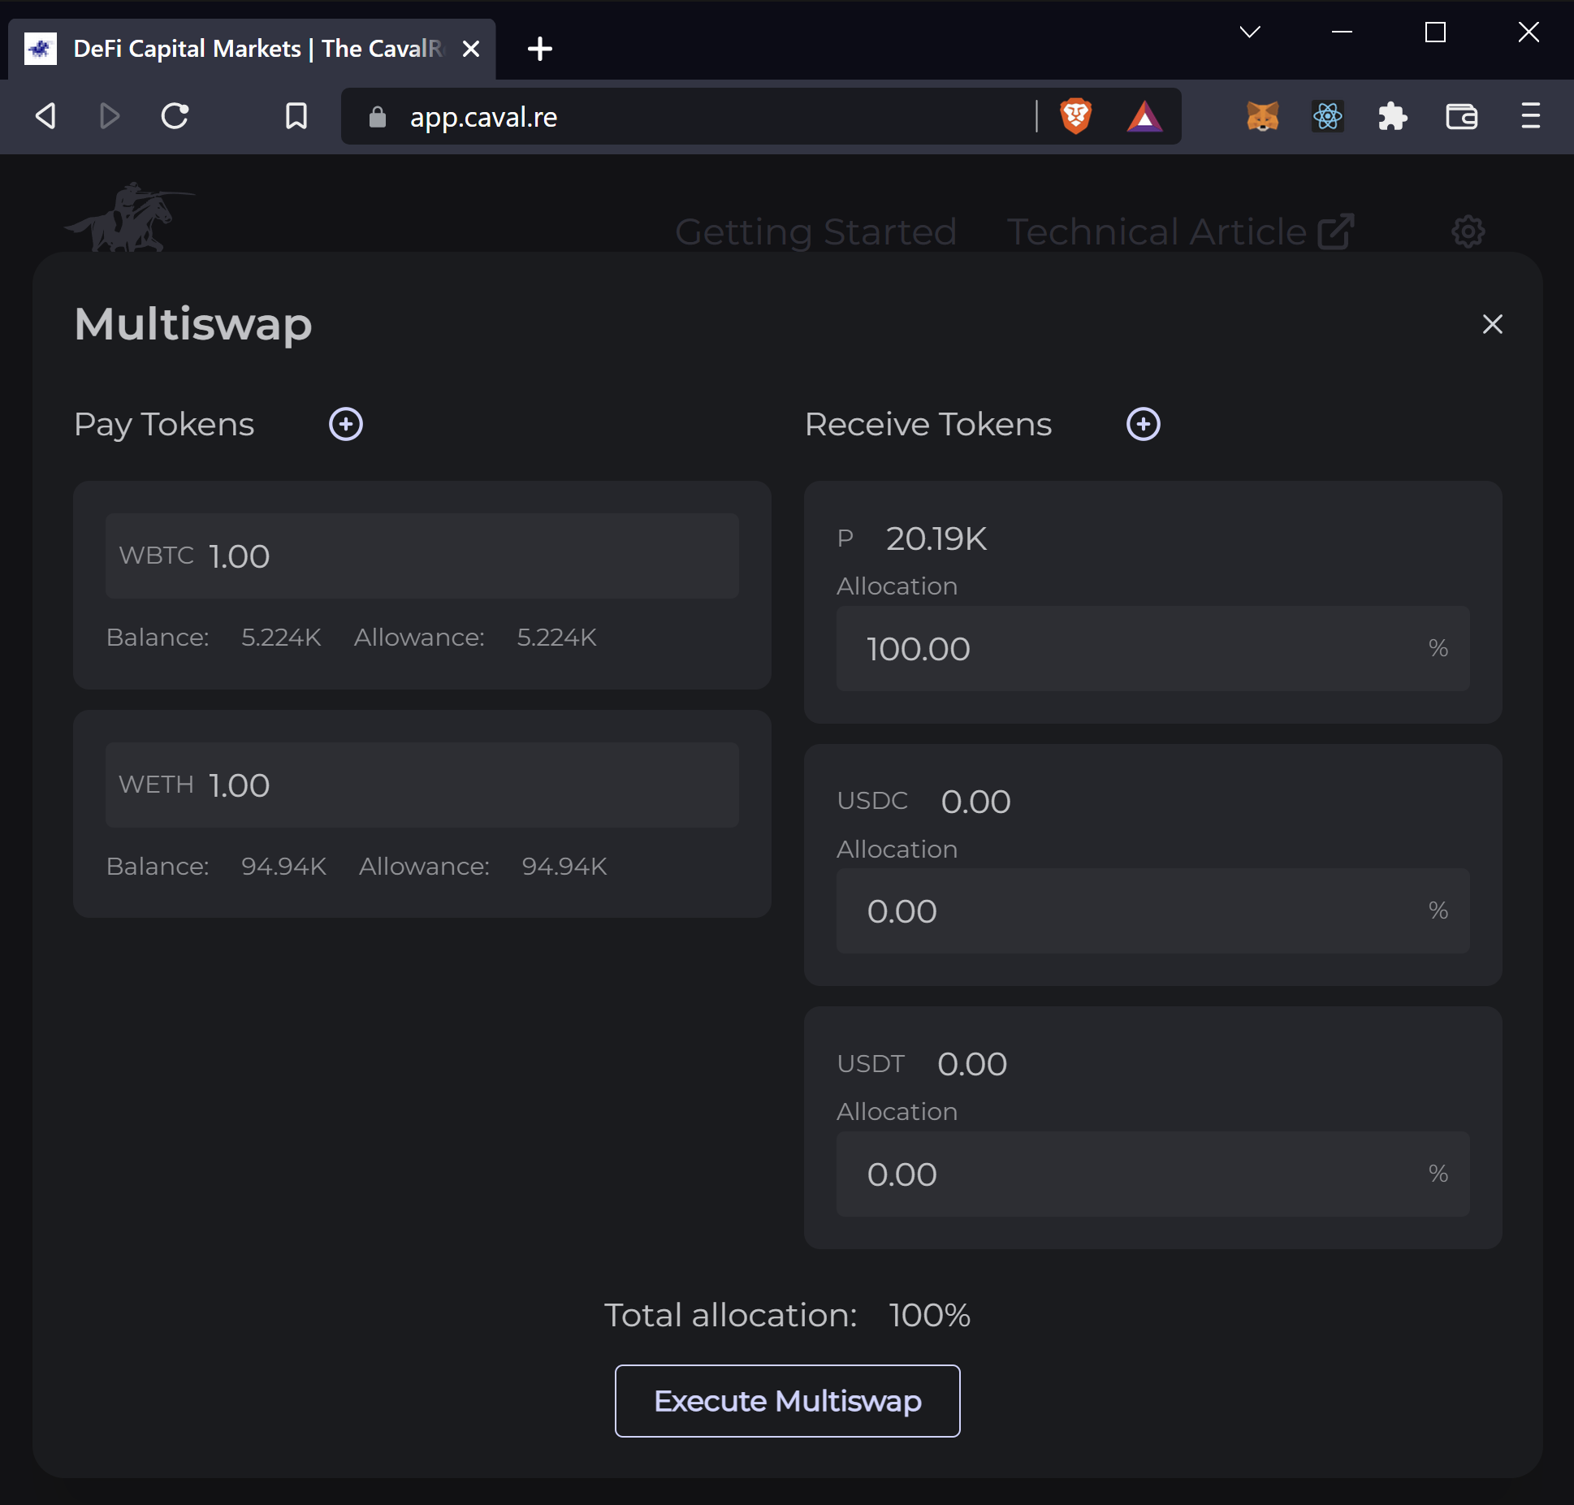Close the DeFi Capital Markets tab
The width and height of the screenshot is (1574, 1505).
[x=470, y=49]
